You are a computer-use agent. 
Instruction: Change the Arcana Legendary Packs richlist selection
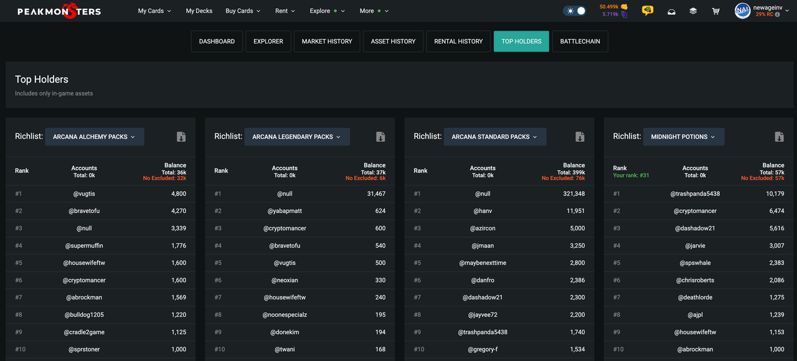click(297, 137)
